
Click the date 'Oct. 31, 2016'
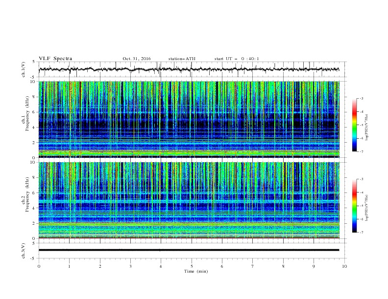pyautogui.click(x=137, y=59)
